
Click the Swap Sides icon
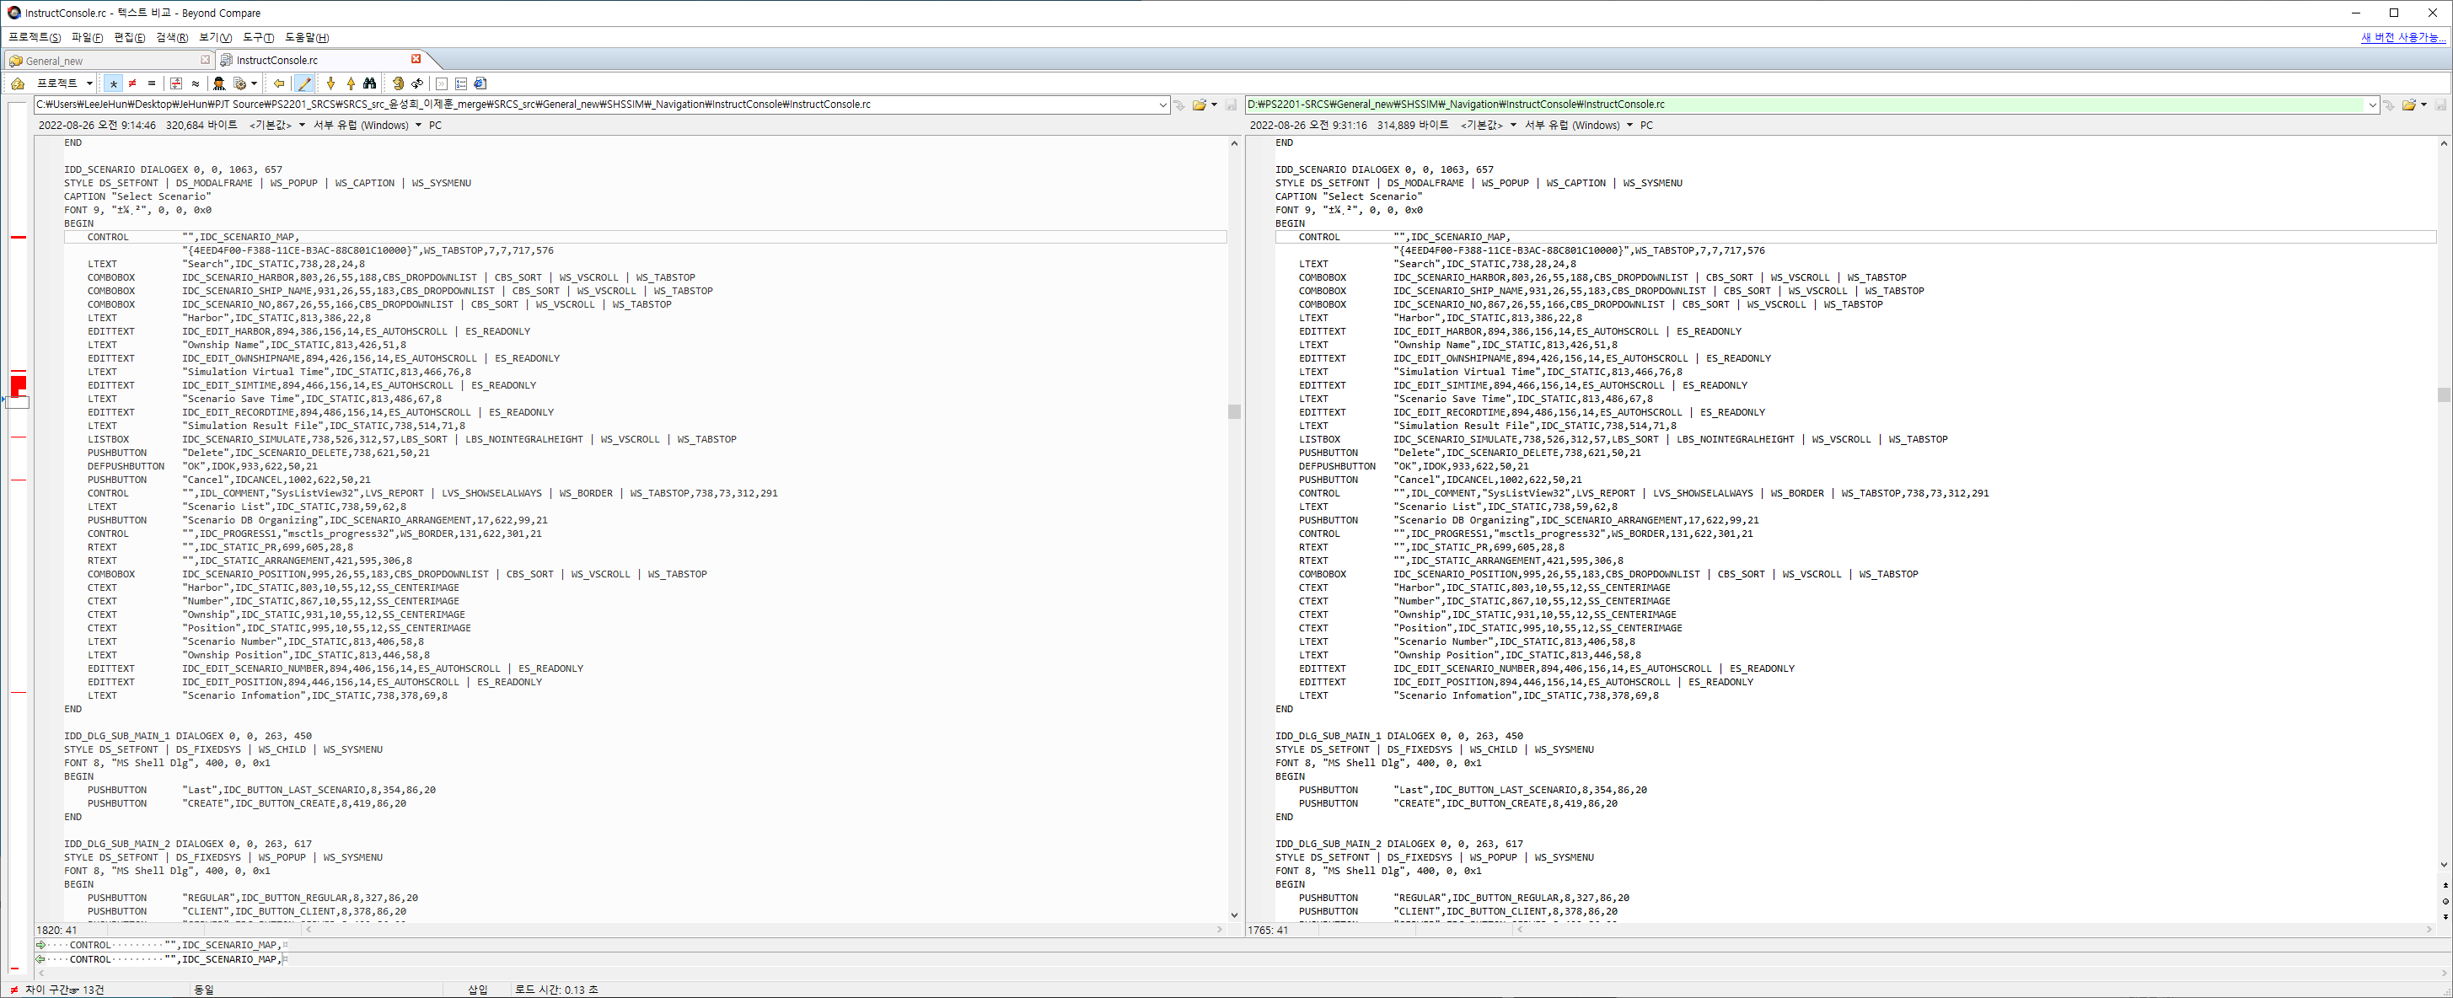tap(398, 83)
